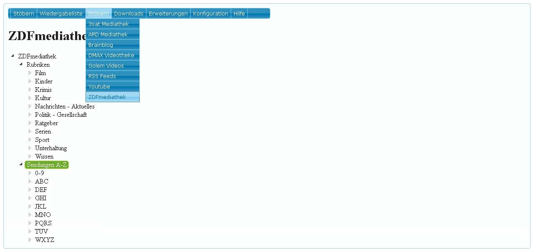Select the highlighted Sendungen A-Z item
Image resolution: width=534 pixels, height=252 pixels.
coord(46,165)
